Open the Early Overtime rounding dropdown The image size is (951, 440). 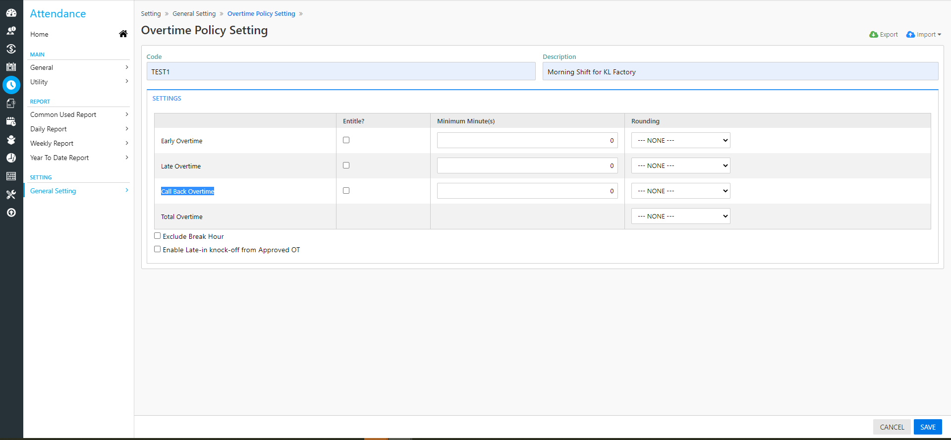(680, 140)
